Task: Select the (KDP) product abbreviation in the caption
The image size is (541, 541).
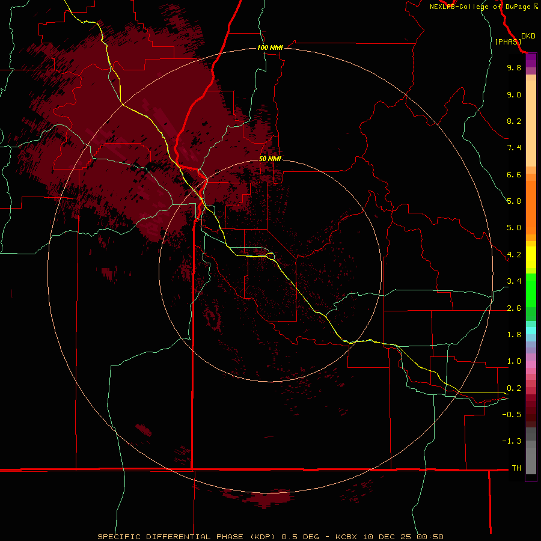Action: click(x=264, y=537)
